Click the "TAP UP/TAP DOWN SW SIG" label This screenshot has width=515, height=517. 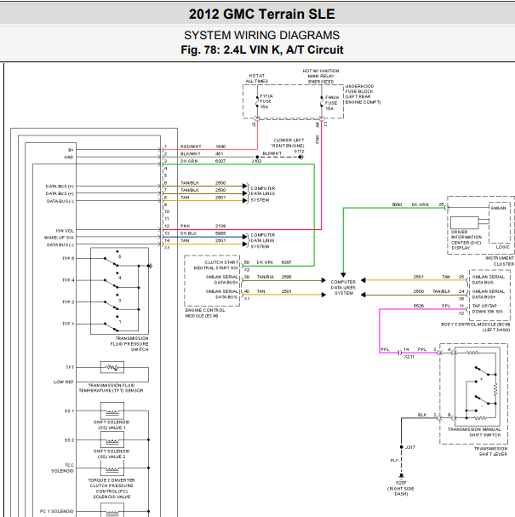(x=487, y=308)
